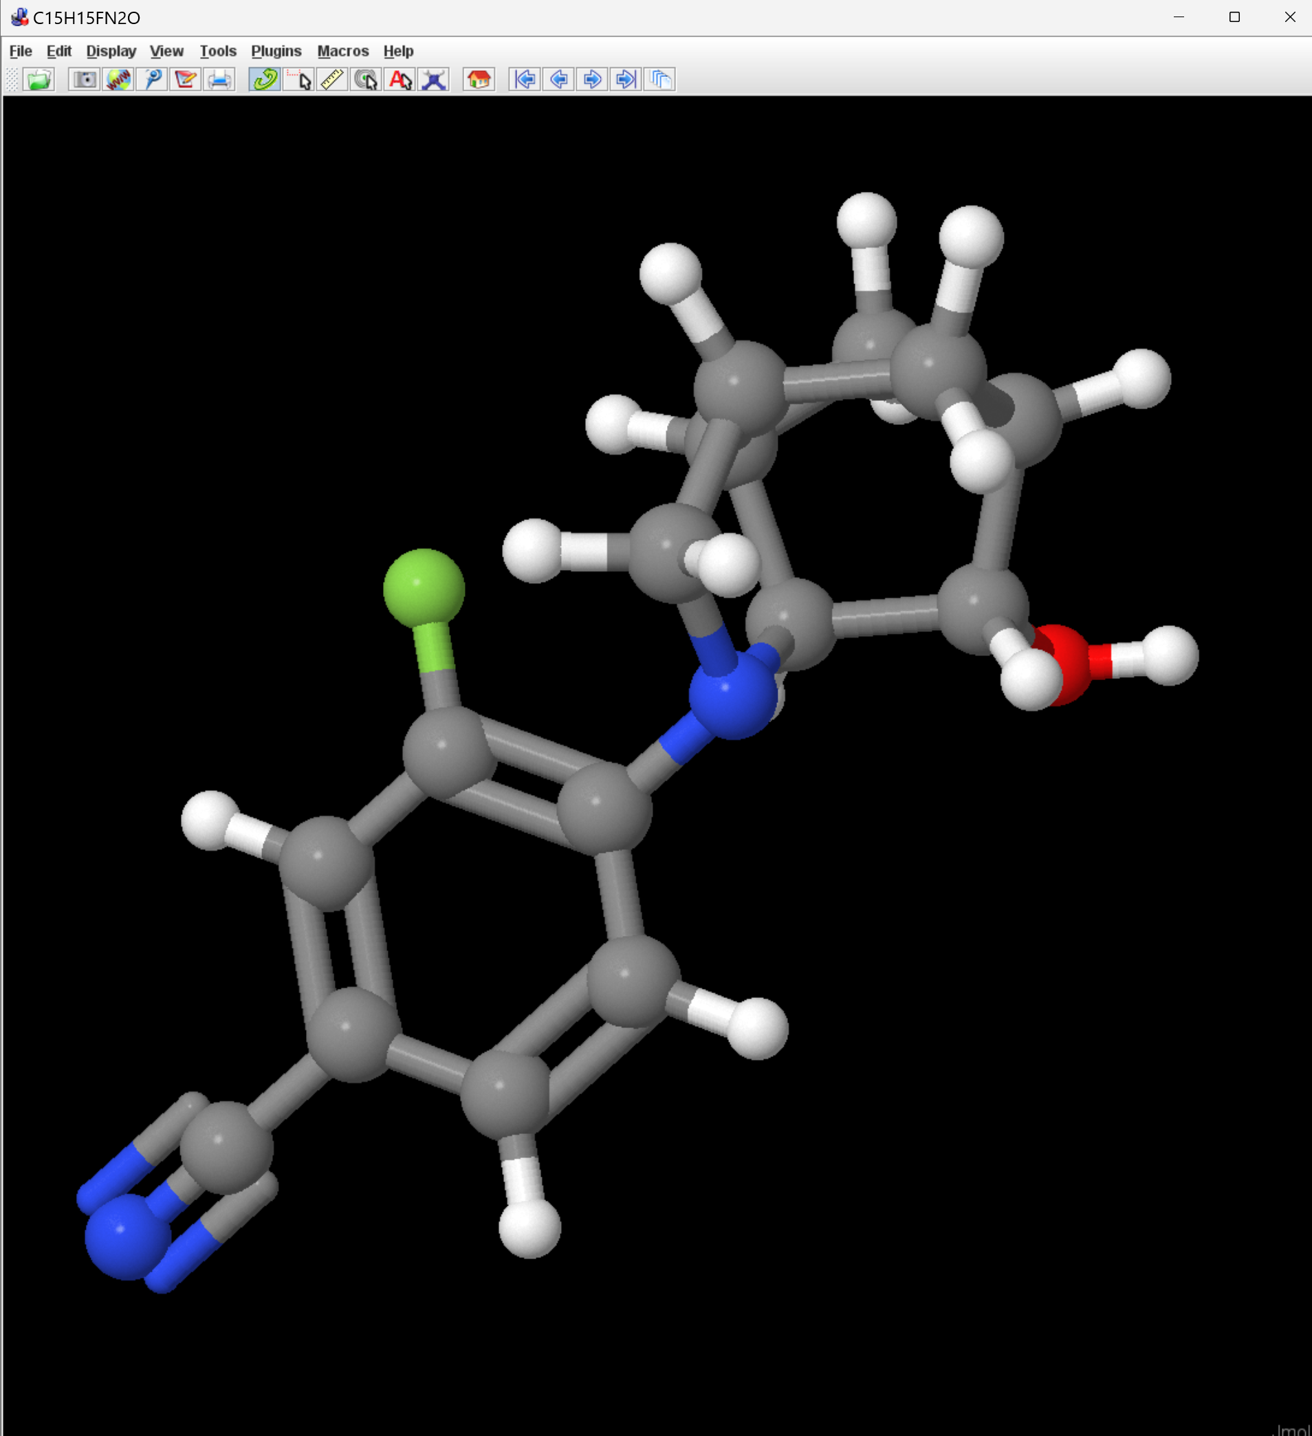Click the WWW globe export icon
Viewport: 1312px width, 1436px height.
[118, 79]
